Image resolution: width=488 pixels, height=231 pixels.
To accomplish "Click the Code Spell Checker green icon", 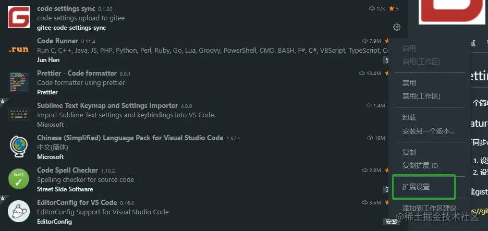I will pos(19,179).
